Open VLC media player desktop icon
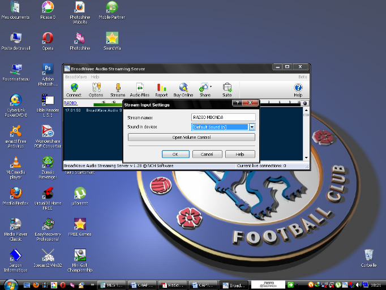 (16, 163)
